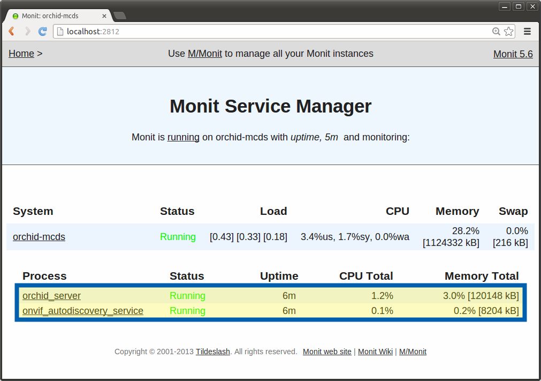
Task: Click the green favicon on the tab
Action: (15, 16)
